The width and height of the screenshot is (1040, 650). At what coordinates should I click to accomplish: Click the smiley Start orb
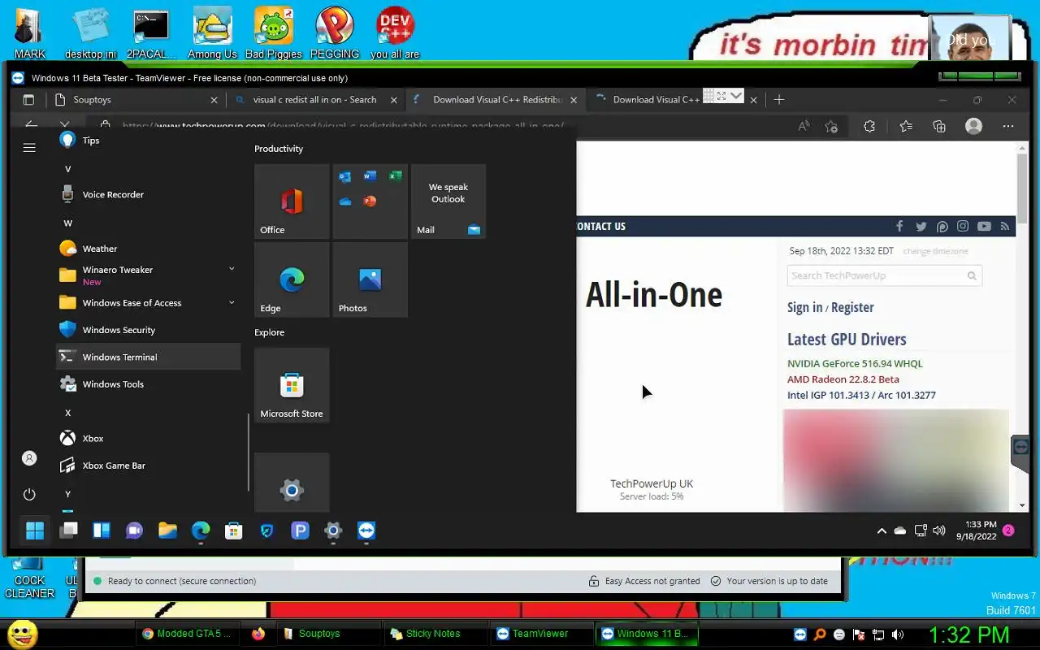22,634
